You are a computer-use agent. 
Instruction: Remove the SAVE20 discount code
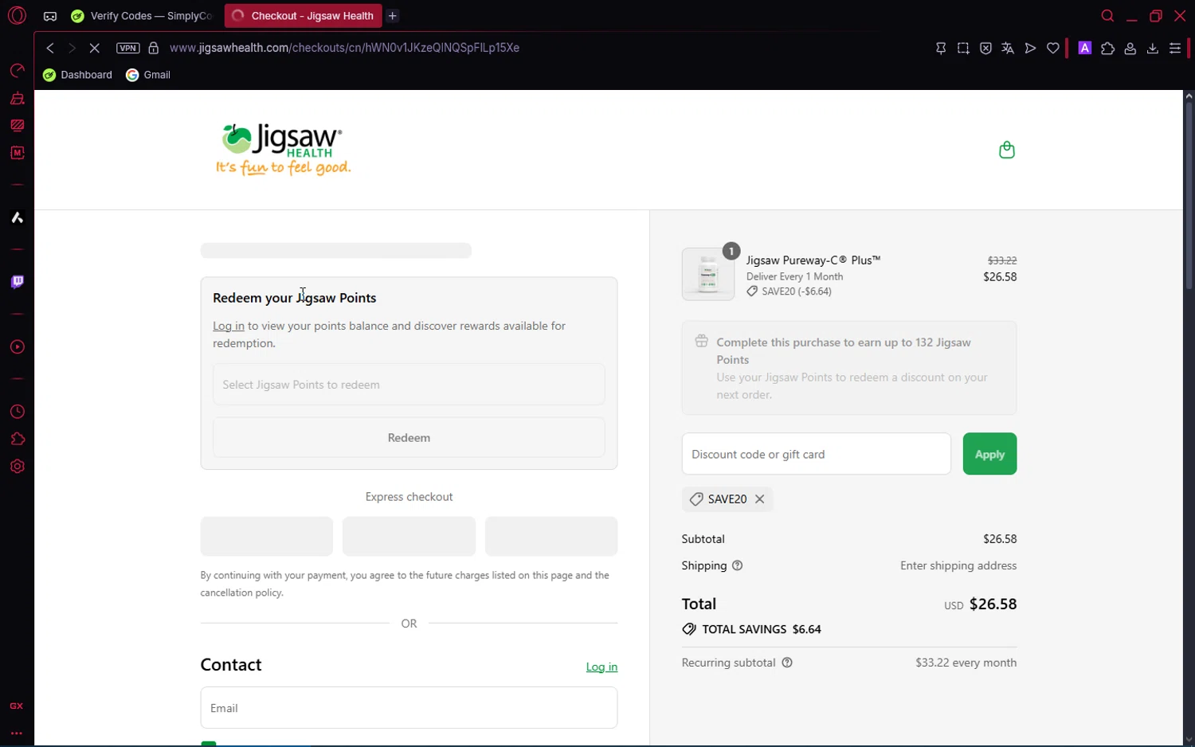pos(760,499)
